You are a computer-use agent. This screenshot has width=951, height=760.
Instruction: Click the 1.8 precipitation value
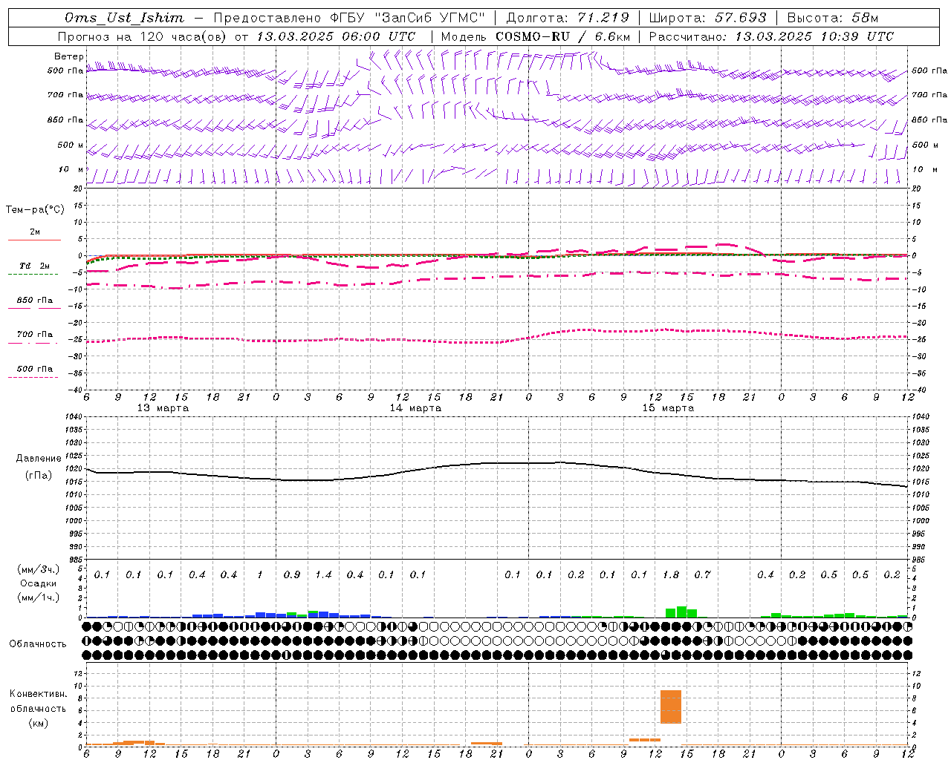(671, 575)
